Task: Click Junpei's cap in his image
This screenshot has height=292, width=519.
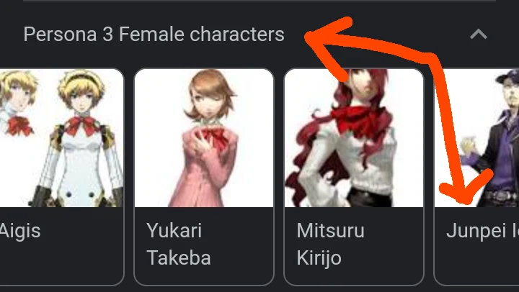Action: point(507,79)
